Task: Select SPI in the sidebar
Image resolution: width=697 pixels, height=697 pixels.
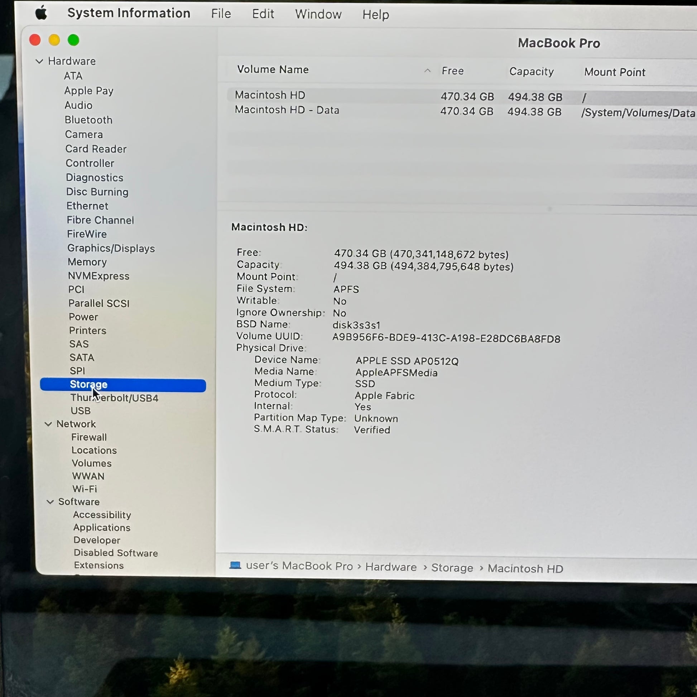Action: click(77, 371)
